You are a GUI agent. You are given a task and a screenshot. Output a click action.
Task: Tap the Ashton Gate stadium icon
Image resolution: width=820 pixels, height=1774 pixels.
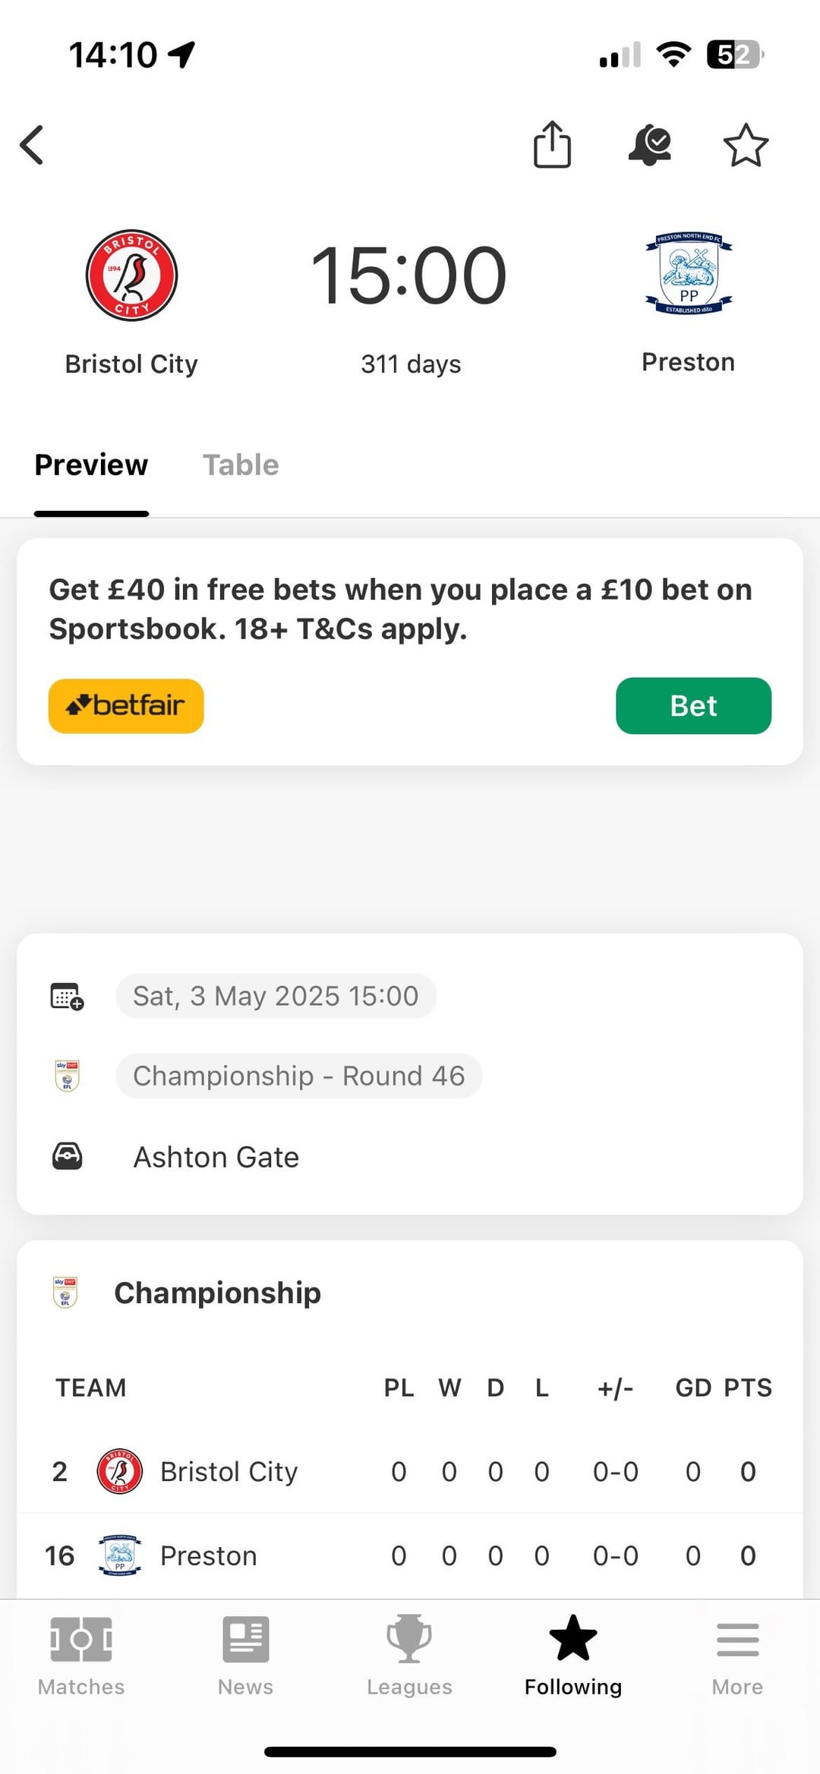[x=67, y=1156]
